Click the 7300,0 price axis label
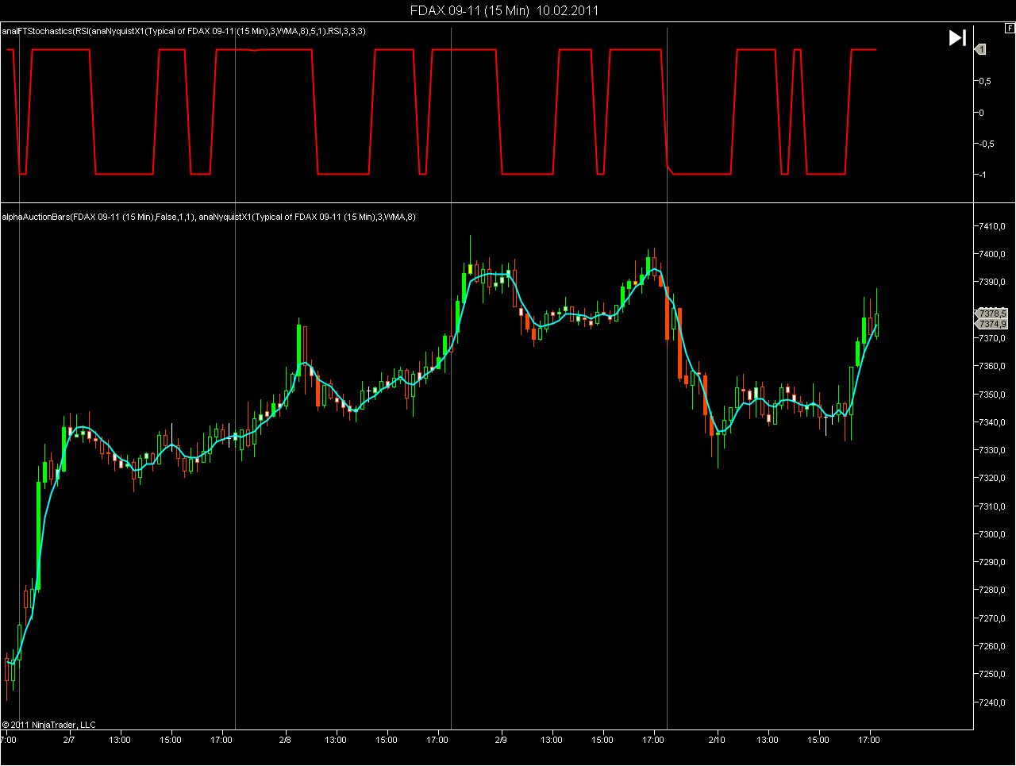The height and width of the screenshot is (766, 1016). (x=994, y=534)
